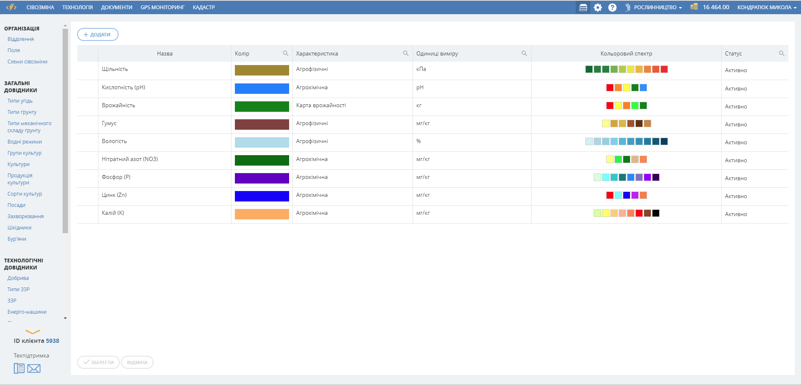Click the tech support phone icon
The height and width of the screenshot is (385, 801).
click(19, 368)
